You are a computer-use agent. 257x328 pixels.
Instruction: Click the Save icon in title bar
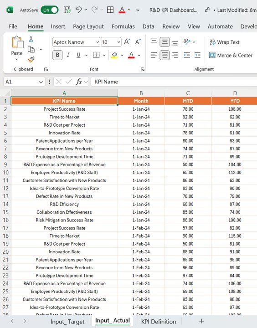tap(67, 10)
